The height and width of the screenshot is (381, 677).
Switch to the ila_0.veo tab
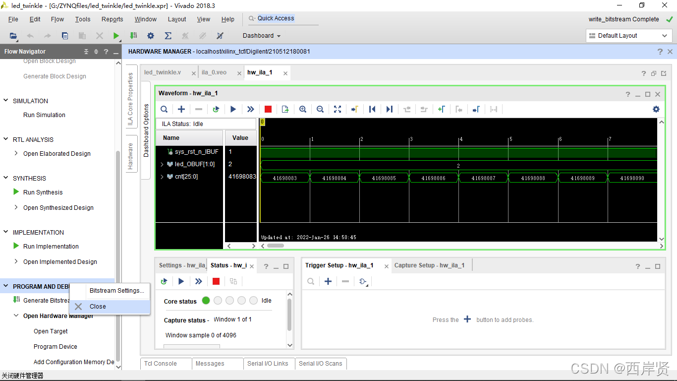214,72
